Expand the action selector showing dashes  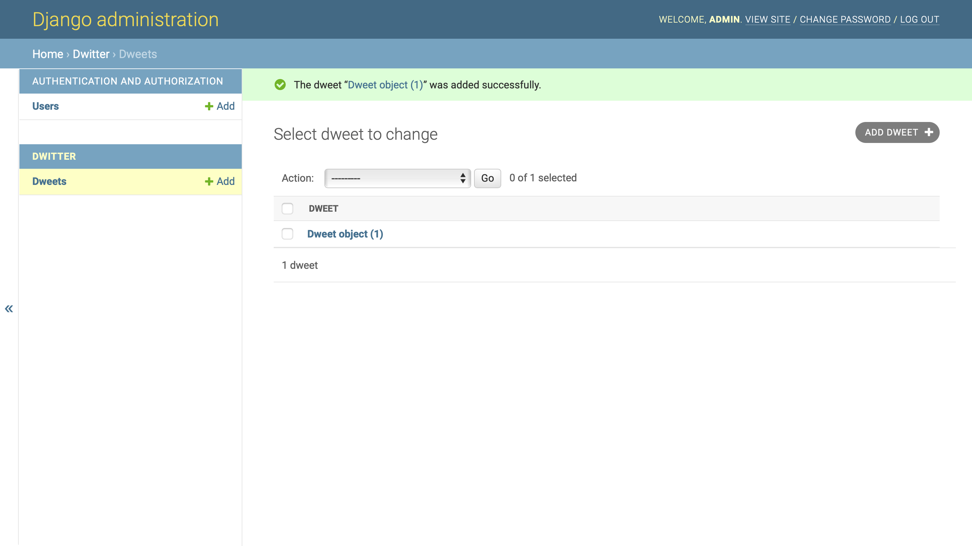coord(396,178)
